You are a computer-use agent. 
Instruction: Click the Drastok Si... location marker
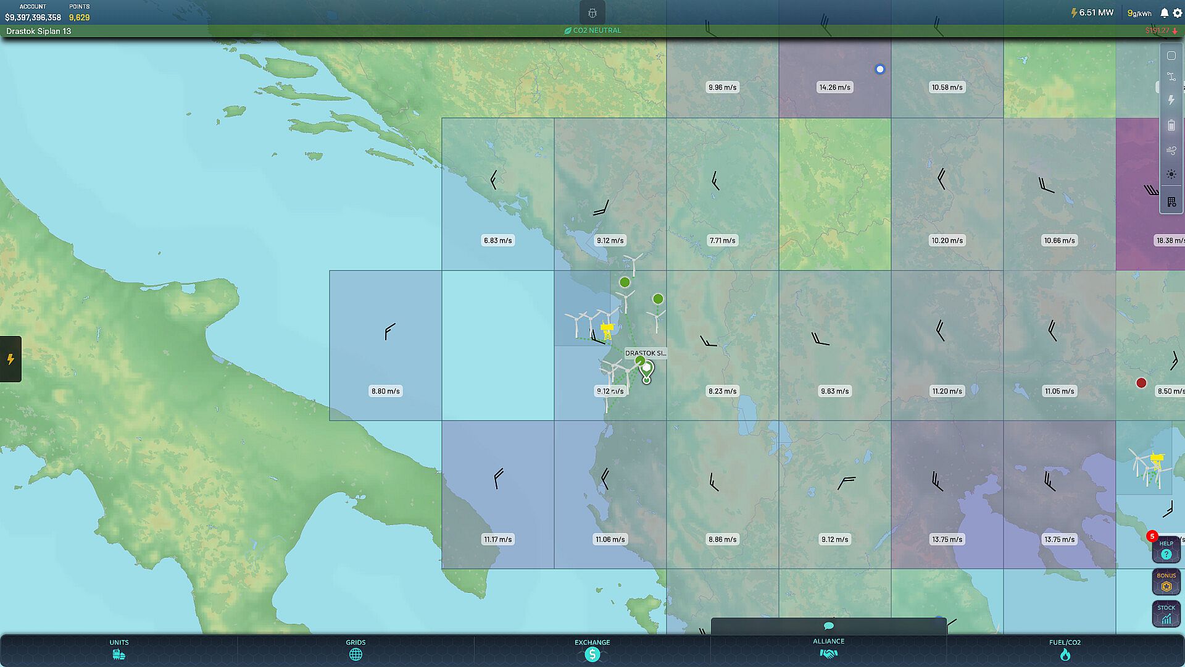(646, 369)
